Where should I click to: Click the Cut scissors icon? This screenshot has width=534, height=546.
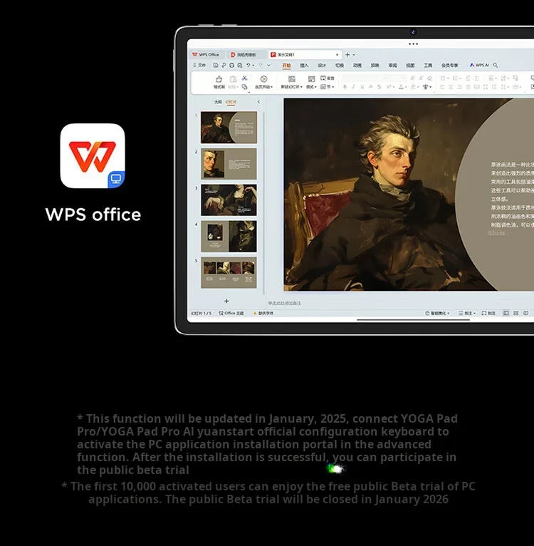(244, 78)
